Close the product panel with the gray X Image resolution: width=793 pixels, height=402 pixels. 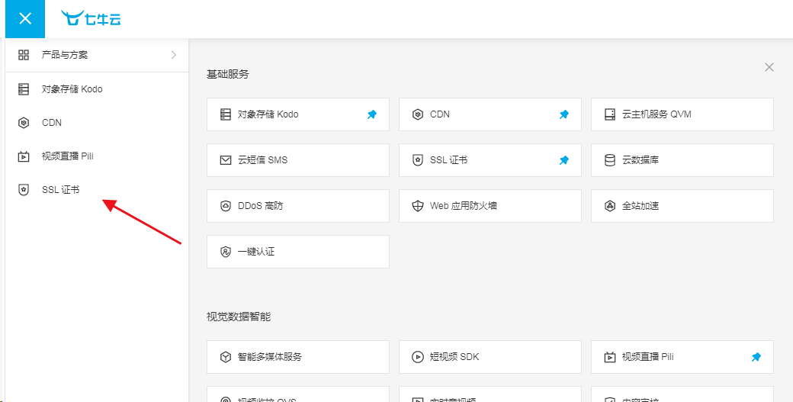pyautogui.click(x=769, y=67)
